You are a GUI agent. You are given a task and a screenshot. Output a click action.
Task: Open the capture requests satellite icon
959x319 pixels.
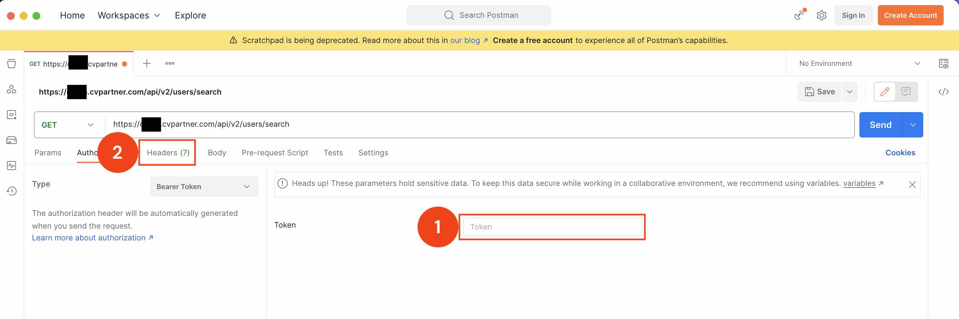[799, 15]
